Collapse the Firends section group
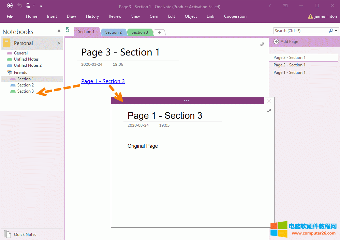 [10, 73]
